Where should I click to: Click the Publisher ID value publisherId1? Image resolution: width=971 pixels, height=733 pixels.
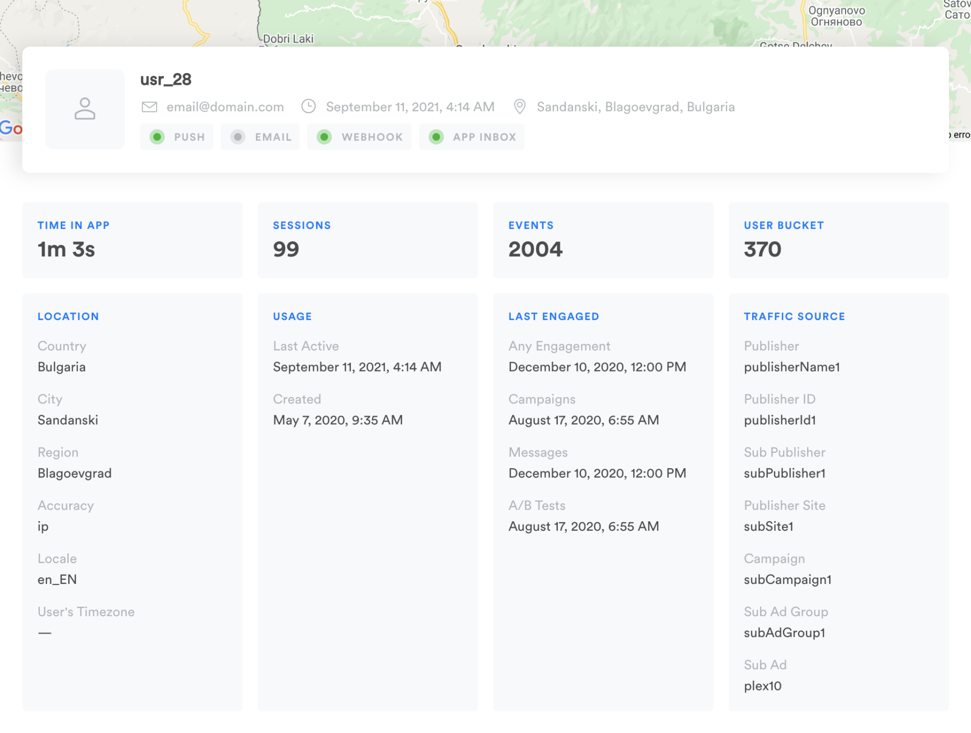coord(780,420)
